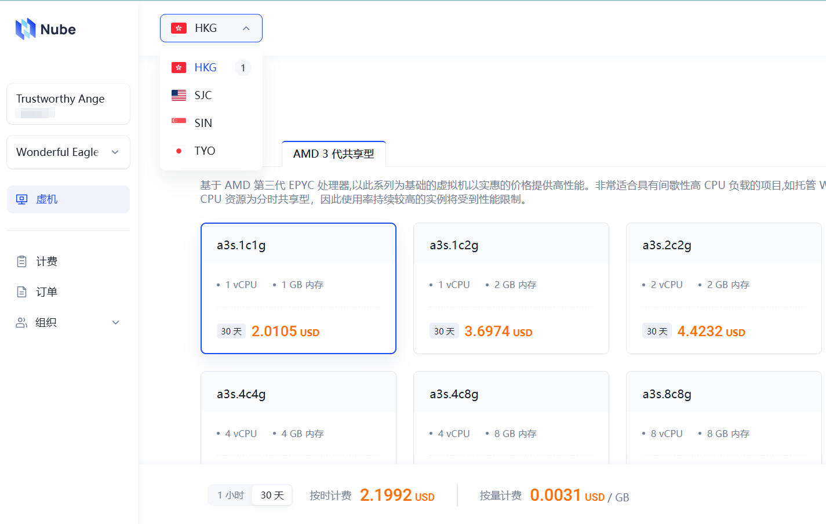Viewport: 826px width, 524px height.
Task: Choose SIN region from dropdown list
Action: pos(211,123)
